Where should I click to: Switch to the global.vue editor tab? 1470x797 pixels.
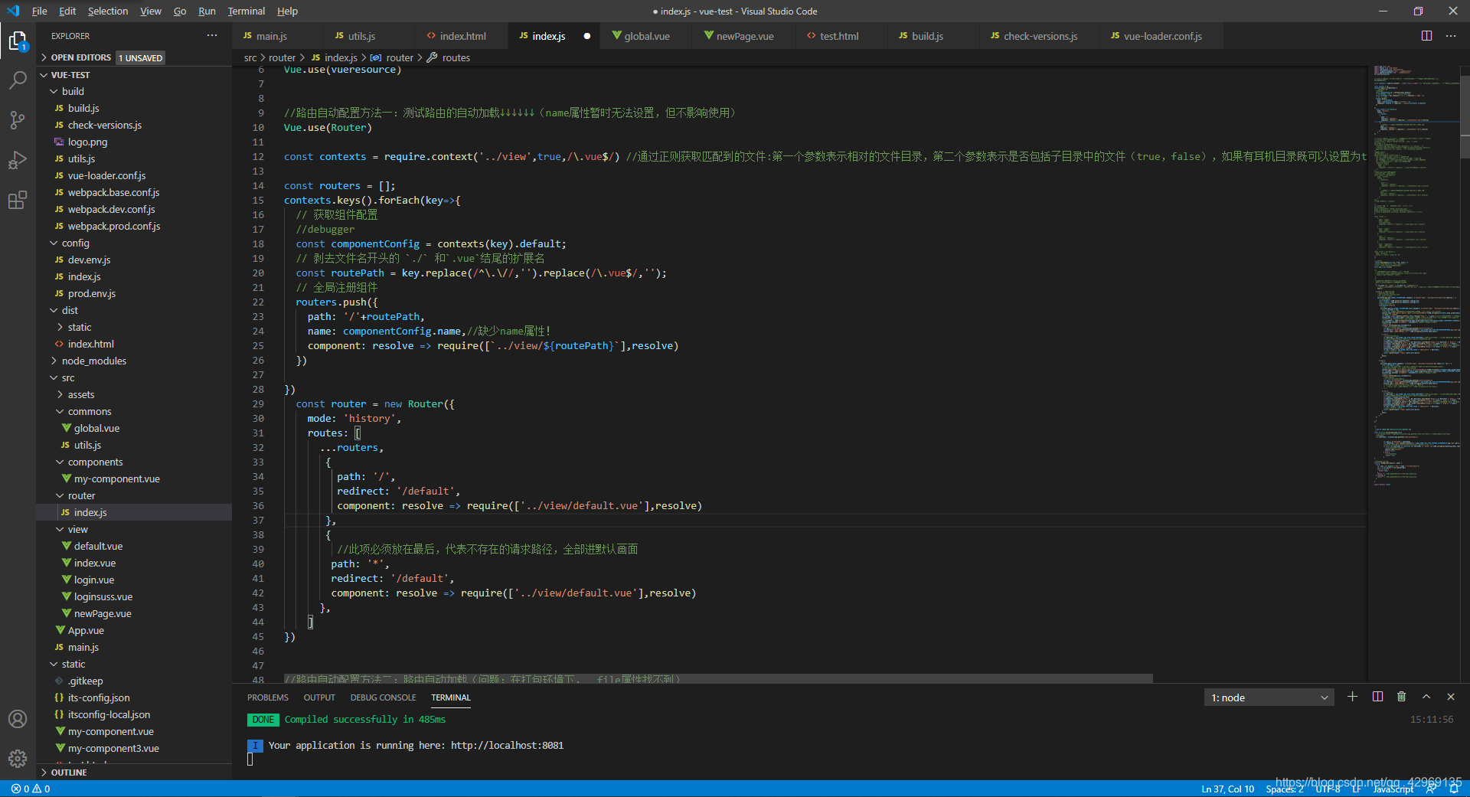coord(646,36)
